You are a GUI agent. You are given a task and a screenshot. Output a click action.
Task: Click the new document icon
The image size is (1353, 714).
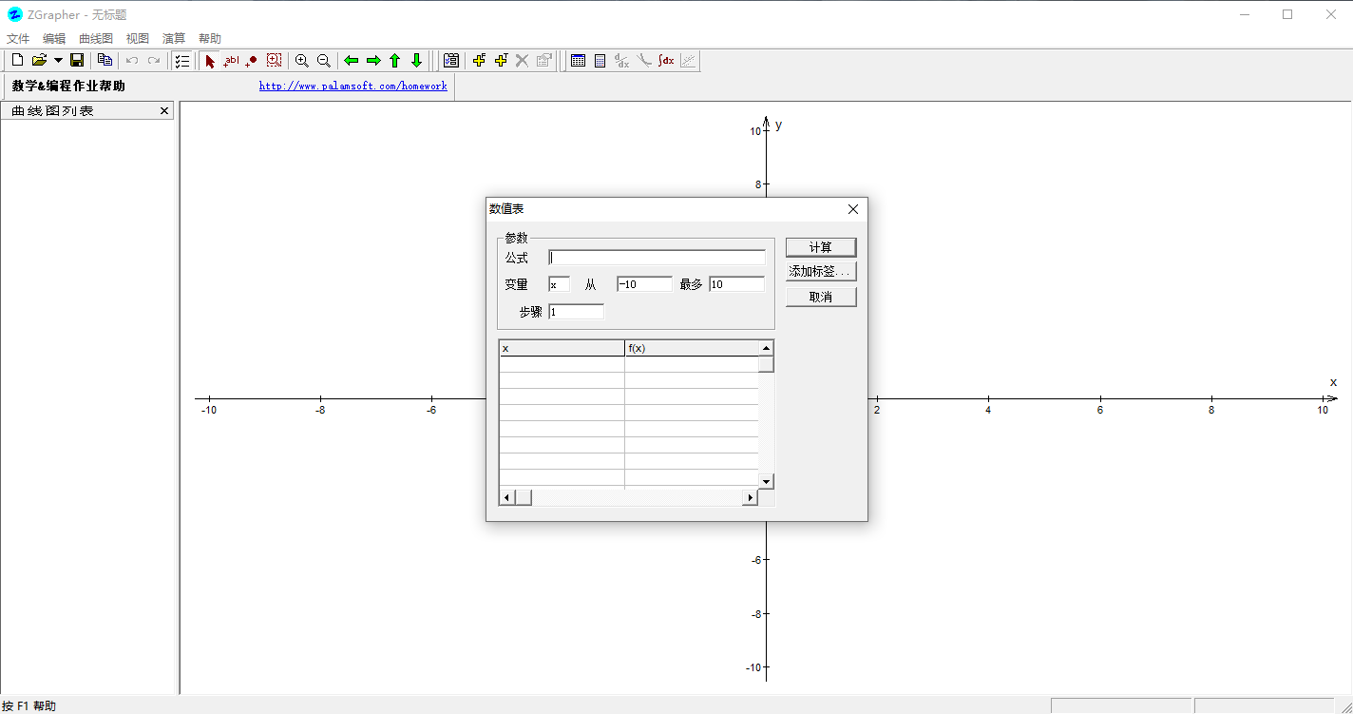17,61
